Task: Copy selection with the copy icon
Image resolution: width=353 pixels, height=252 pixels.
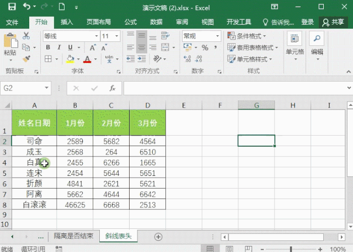Action: click(26, 47)
